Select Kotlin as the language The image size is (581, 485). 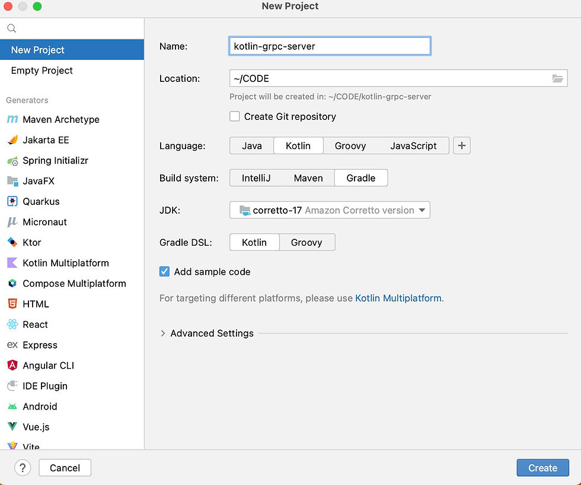(298, 146)
